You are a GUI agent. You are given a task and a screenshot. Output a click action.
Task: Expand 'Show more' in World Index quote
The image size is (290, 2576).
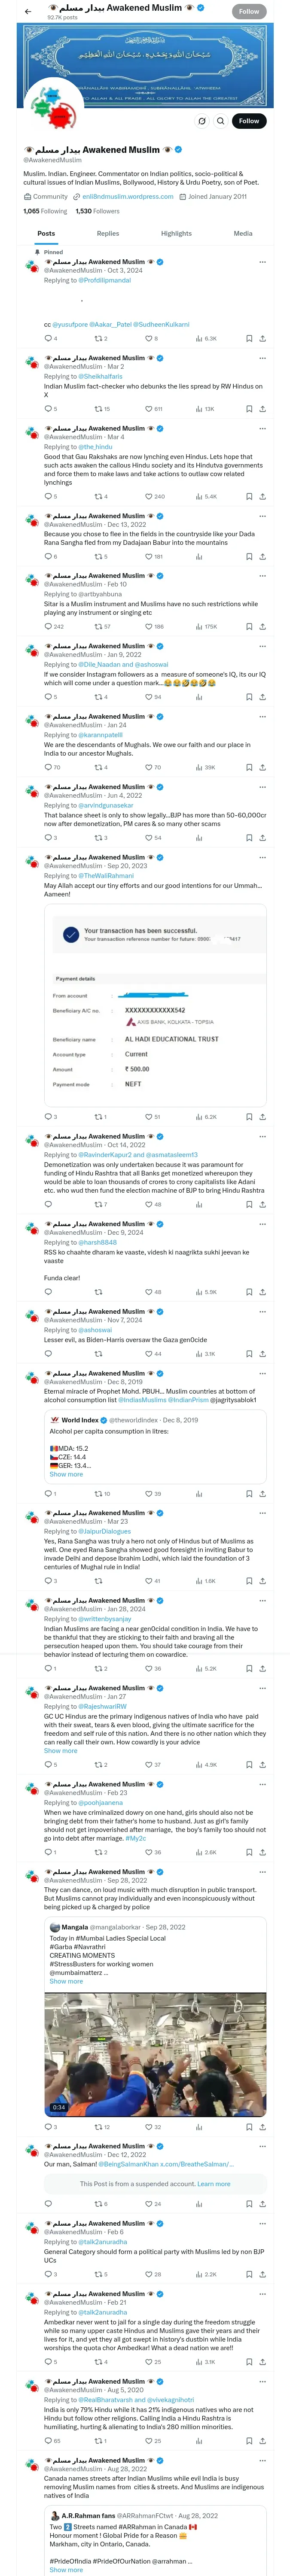tap(66, 1474)
